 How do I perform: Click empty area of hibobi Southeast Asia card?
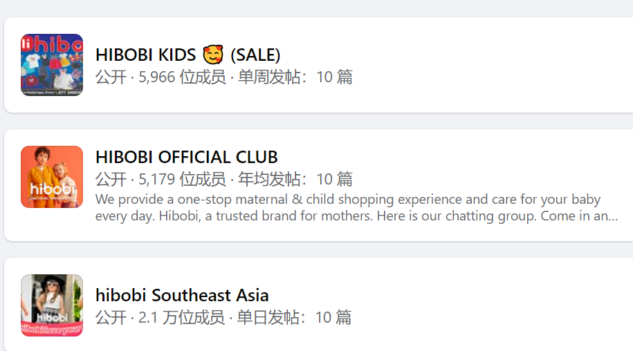[x=484, y=307]
